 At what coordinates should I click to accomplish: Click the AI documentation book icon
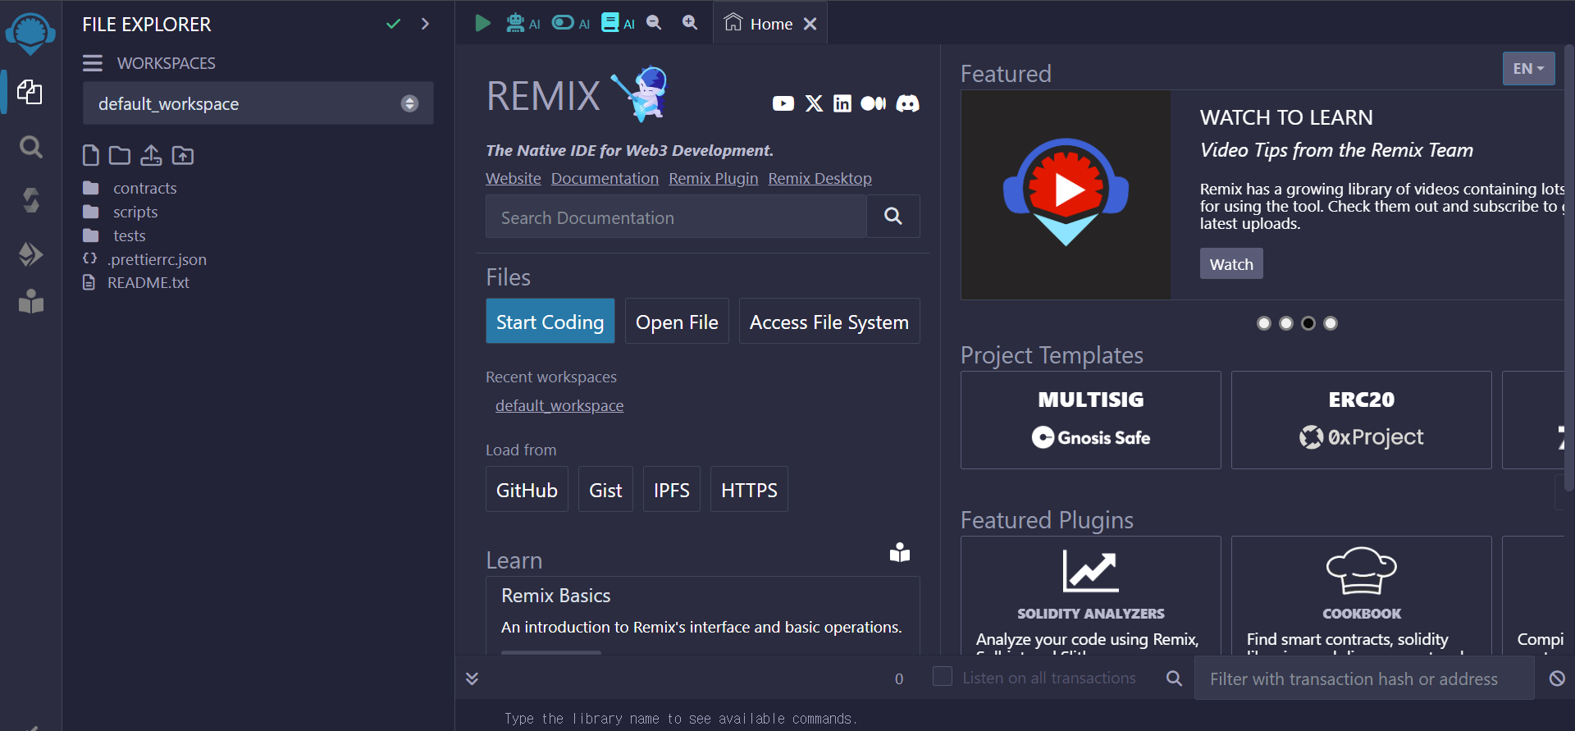[x=610, y=23]
